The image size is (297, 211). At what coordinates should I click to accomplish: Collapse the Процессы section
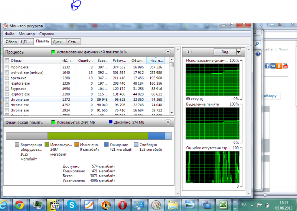tap(168, 52)
